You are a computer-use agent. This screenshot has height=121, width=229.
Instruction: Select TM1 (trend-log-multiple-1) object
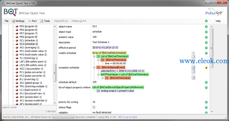34,86
